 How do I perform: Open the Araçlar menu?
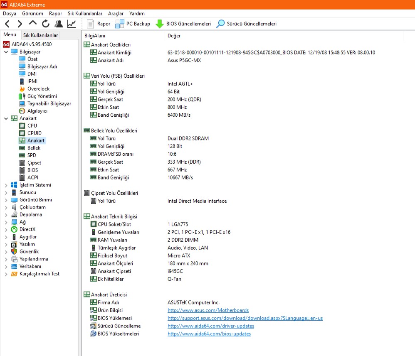click(x=116, y=13)
